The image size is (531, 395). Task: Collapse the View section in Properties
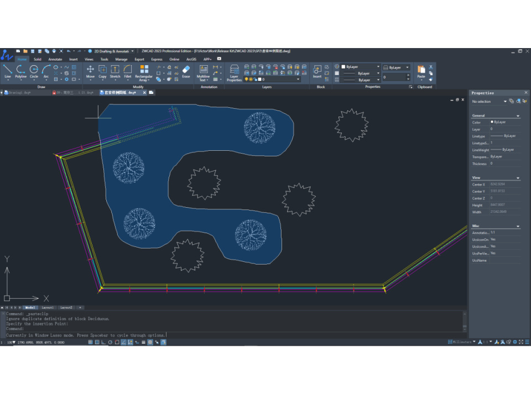[x=518, y=178]
